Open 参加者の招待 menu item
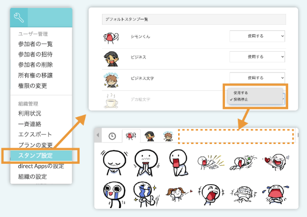307x217 pixels. click(x=35, y=54)
